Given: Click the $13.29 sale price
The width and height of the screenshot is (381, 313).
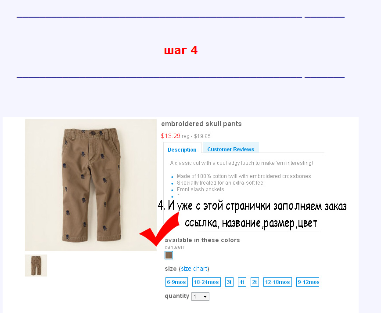Looking at the screenshot, I should (x=171, y=136).
